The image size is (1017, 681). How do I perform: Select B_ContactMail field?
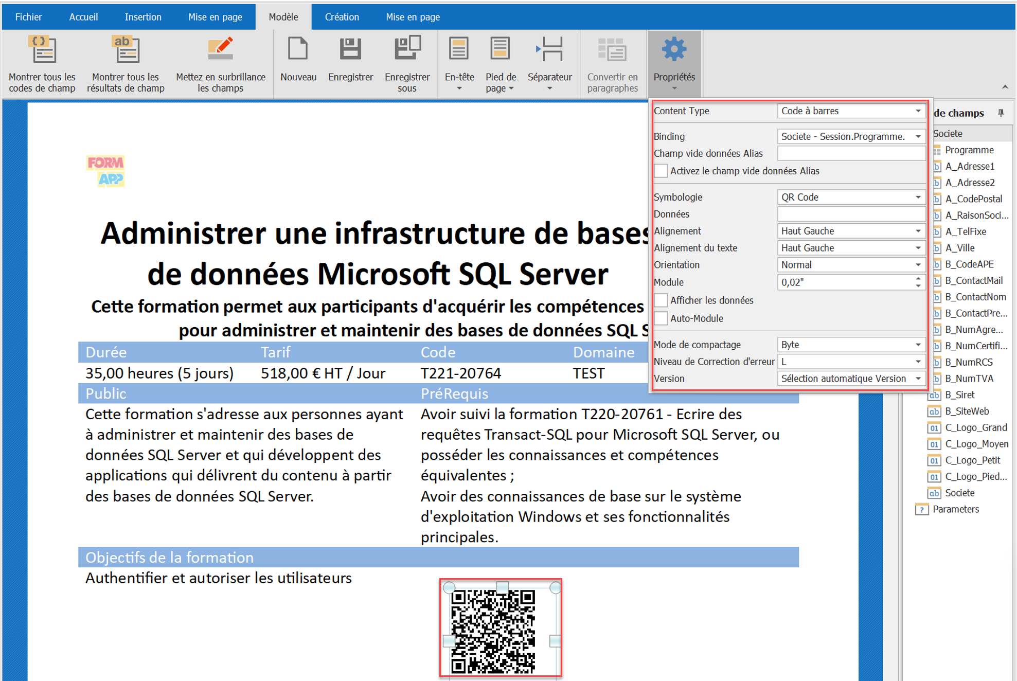pos(974,280)
